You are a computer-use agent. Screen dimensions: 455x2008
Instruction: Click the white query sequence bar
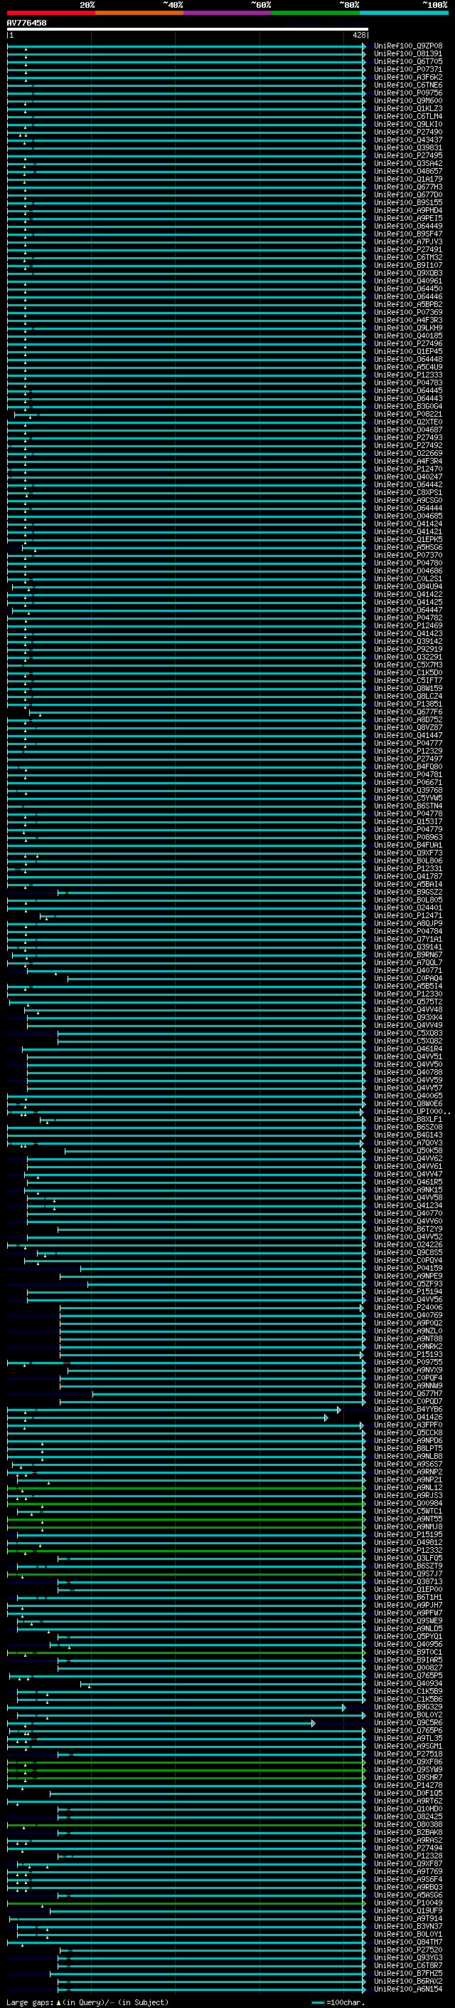click(188, 30)
